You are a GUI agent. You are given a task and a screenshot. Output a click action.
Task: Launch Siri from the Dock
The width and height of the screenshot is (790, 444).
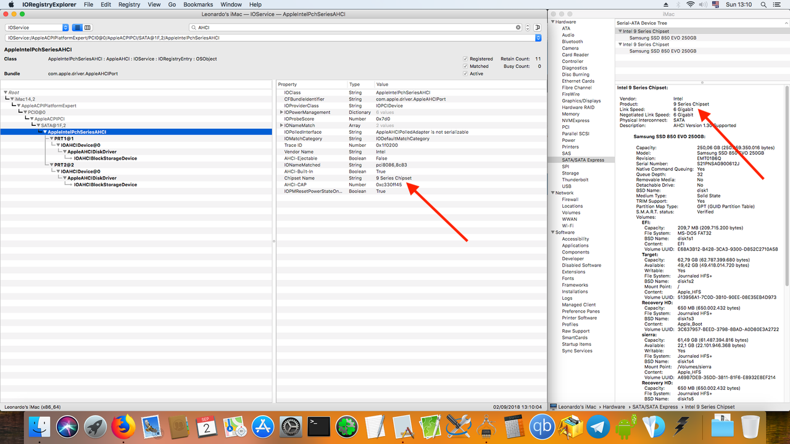click(67, 427)
